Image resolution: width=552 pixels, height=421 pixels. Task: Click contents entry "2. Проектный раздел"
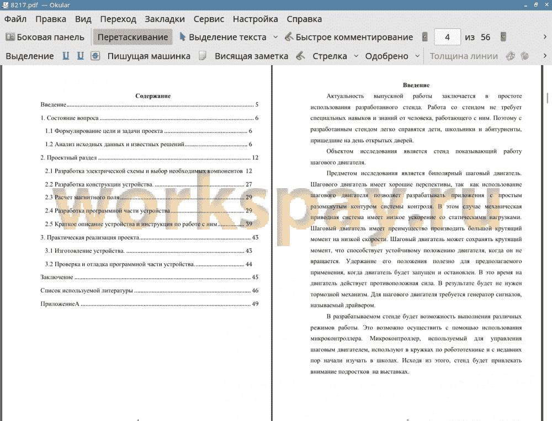click(149, 158)
